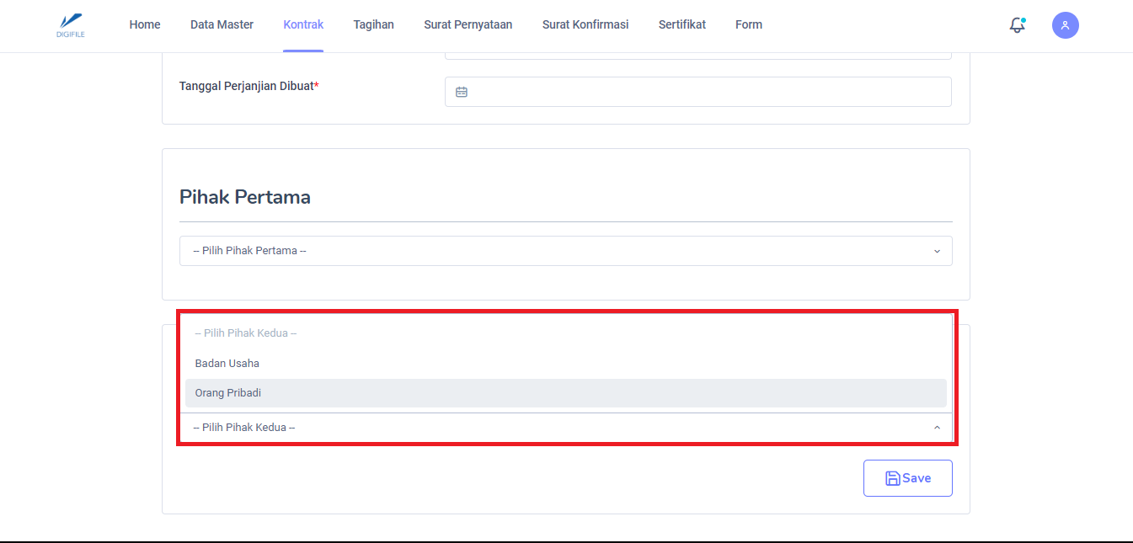Click the chevron arrow of Pihak Pertama select
1133x543 pixels.
coord(937,251)
